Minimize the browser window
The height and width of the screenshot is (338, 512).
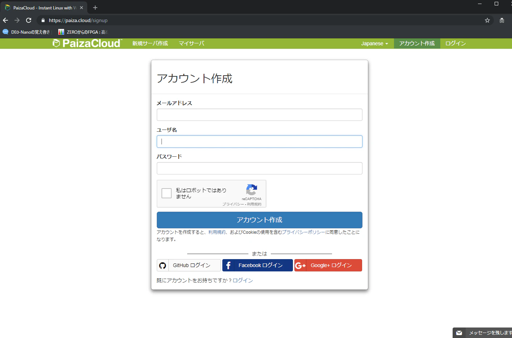pyautogui.click(x=480, y=4)
